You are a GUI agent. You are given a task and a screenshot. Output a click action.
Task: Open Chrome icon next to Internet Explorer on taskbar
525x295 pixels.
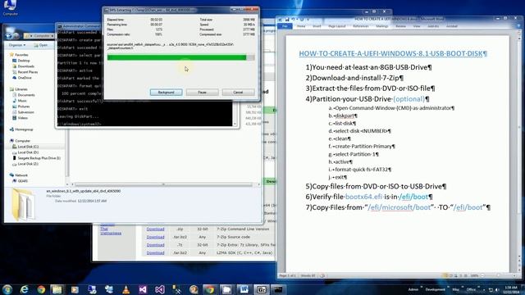[41, 289]
